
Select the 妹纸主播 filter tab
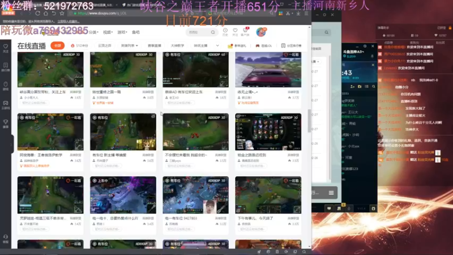tap(200, 46)
